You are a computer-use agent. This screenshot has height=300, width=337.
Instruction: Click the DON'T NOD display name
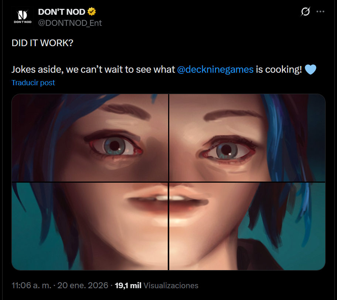62,12
